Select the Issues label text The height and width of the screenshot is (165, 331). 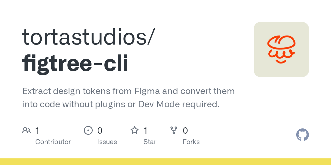tap(107, 142)
